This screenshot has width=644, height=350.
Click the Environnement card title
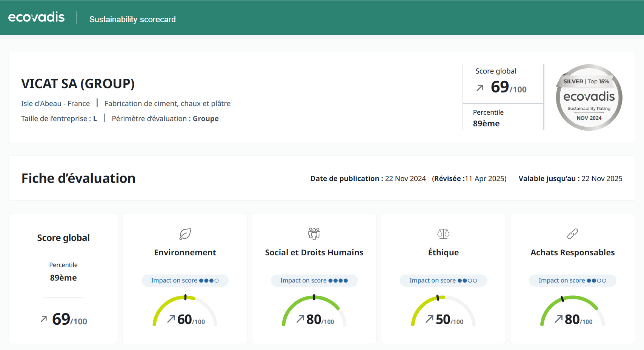[185, 252]
